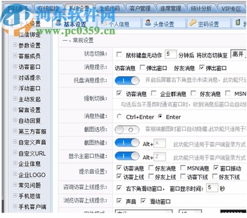Image resolution: width=247 pixels, height=218 pixels.
Task: Select the 个人信息 sub-tab
Action: point(119,24)
